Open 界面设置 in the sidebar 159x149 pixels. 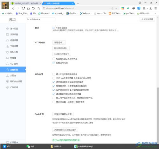click(13, 35)
